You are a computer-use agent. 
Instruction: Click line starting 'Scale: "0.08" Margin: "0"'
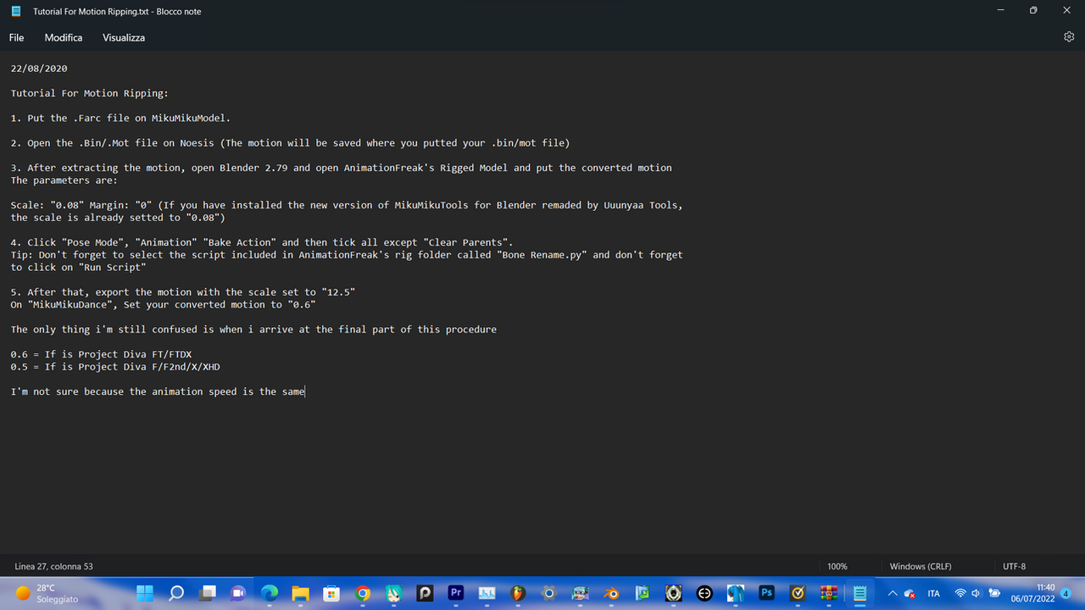click(x=347, y=205)
